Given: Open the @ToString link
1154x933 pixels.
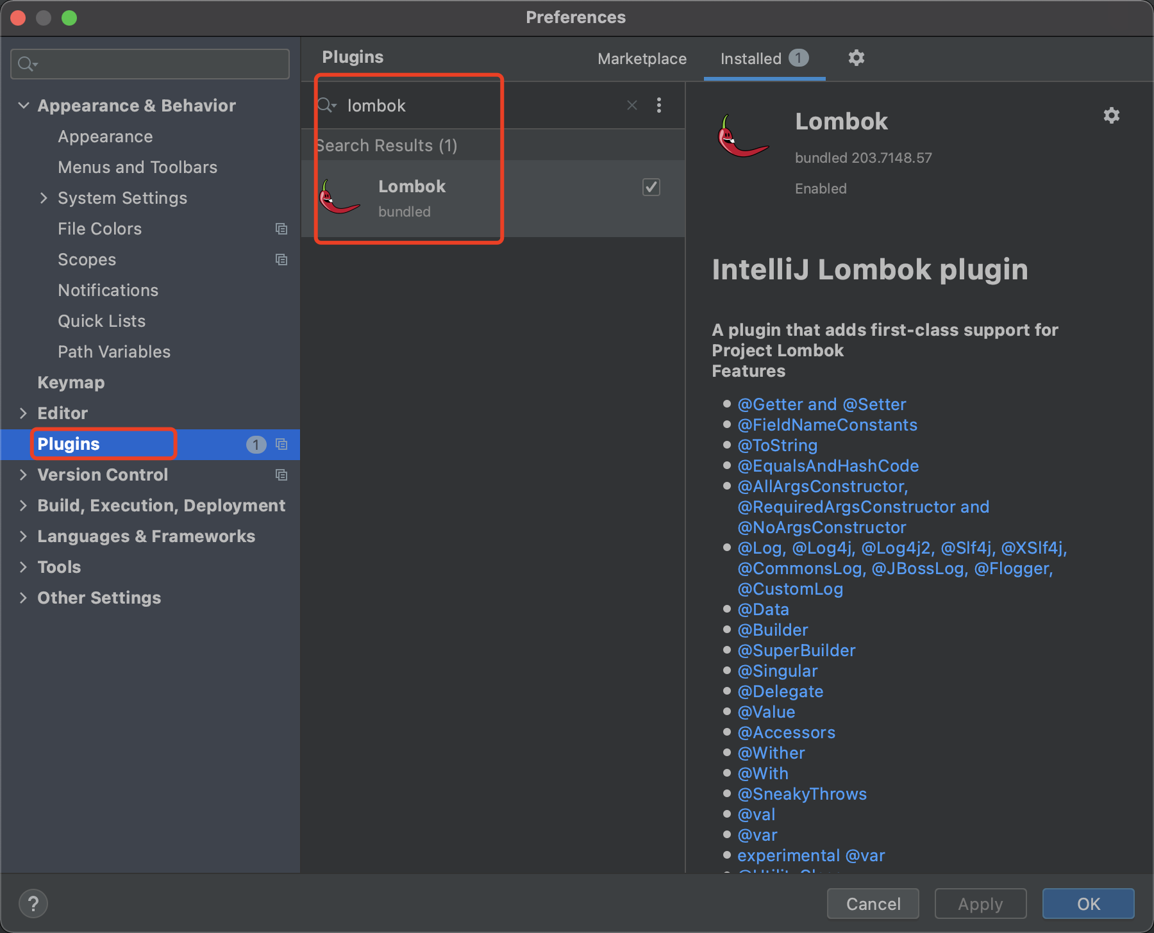Looking at the screenshot, I should (777, 445).
